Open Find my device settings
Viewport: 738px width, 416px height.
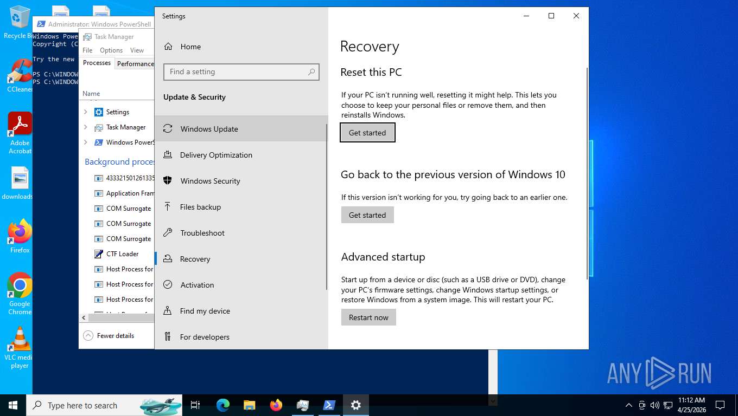[241, 311]
